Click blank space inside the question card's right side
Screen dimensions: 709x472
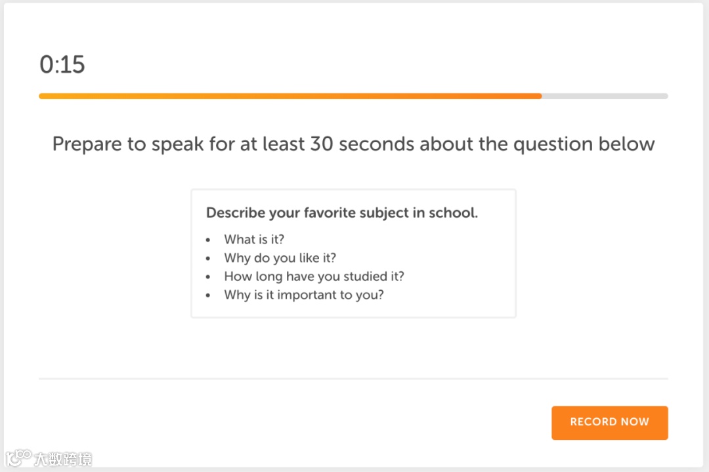click(x=460, y=276)
